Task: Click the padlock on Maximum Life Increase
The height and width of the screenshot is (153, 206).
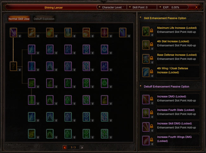Action: click(x=151, y=30)
